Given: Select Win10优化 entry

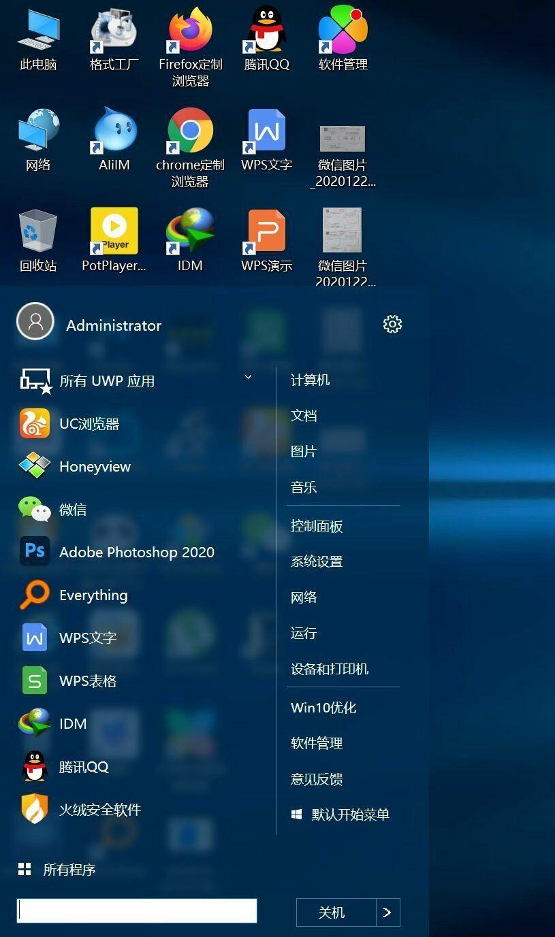Looking at the screenshot, I should 323,708.
